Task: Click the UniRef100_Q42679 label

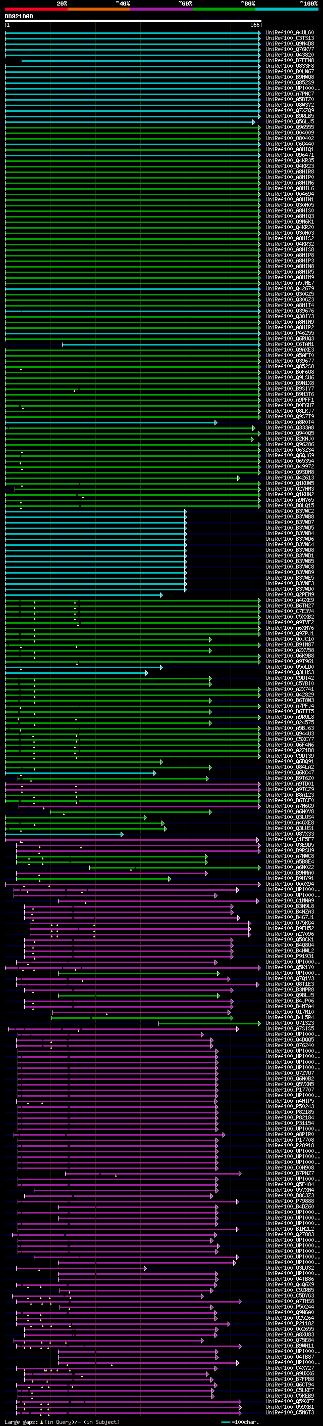Action: (x=290, y=288)
